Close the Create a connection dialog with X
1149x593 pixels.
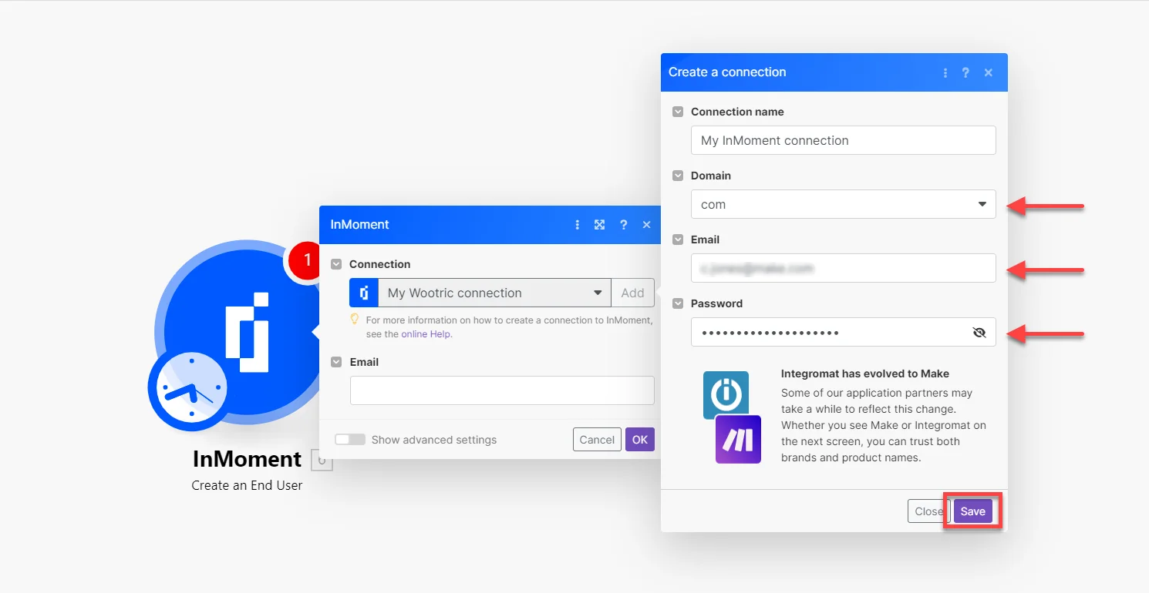pos(989,72)
